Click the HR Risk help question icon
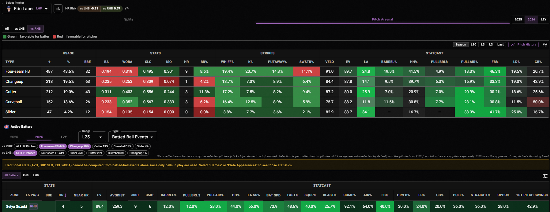Screen dimensions: 550x212 click(x=127, y=9)
